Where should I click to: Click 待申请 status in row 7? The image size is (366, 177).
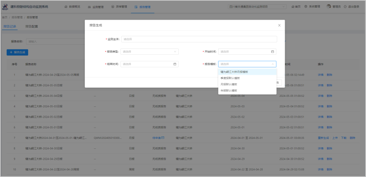pyautogui.click(x=156, y=138)
